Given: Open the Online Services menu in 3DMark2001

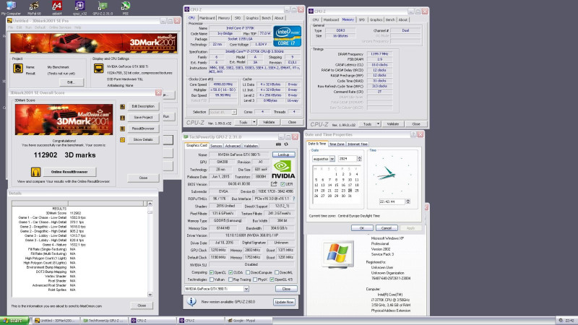Looking at the screenshot, I should tap(60, 27).
